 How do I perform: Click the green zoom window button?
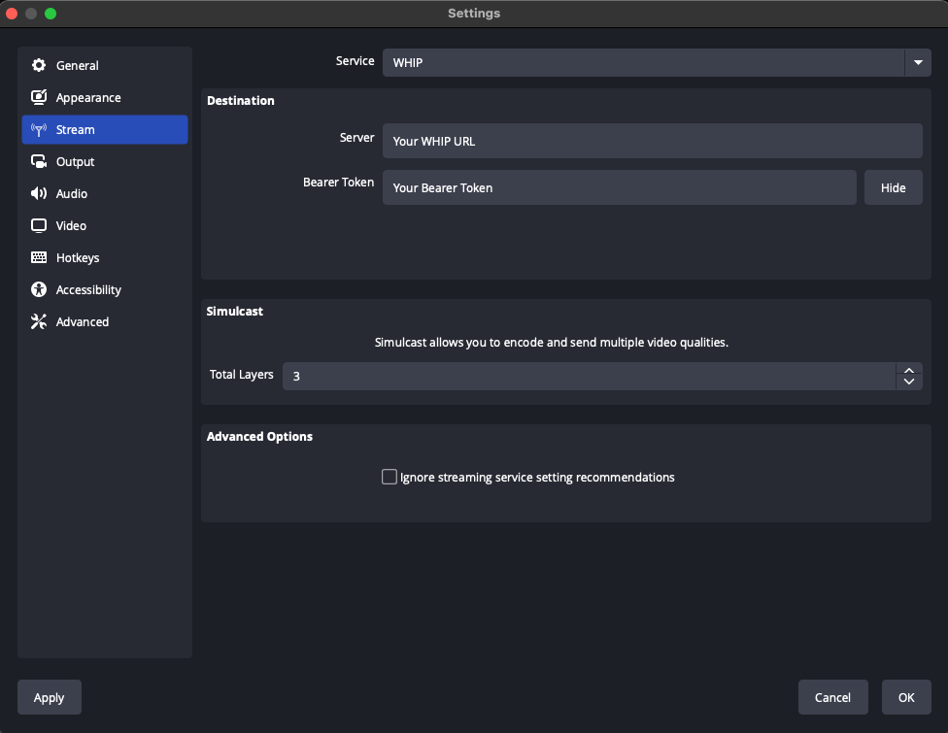coord(51,14)
